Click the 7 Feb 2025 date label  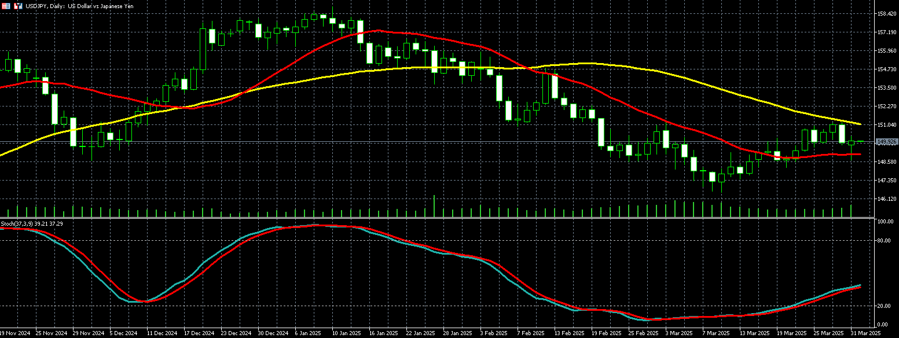[531, 333]
